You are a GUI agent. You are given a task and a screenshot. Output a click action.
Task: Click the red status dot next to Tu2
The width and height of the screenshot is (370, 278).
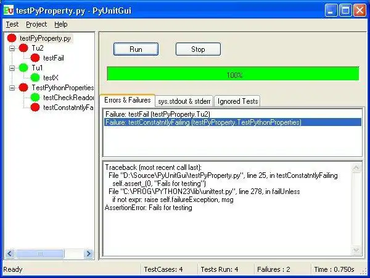coord(23,48)
